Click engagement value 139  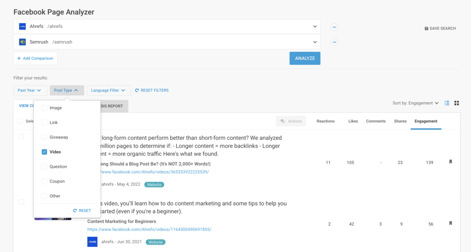pos(430,162)
